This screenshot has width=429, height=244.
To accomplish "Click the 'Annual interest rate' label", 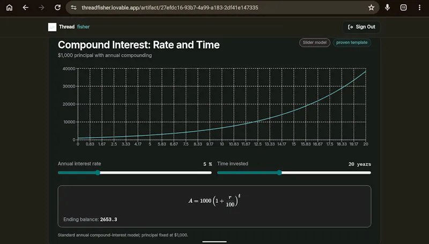I will coord(79,164).
